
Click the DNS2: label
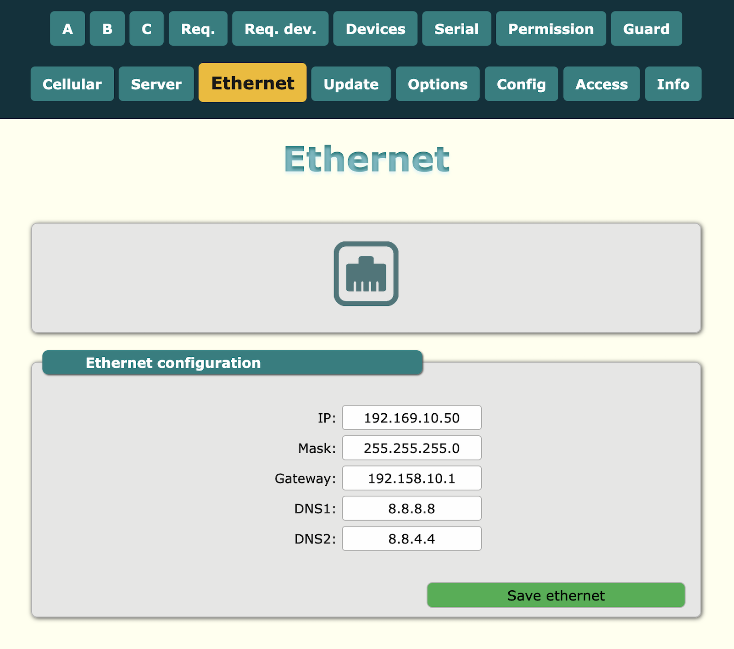(315, 539)
